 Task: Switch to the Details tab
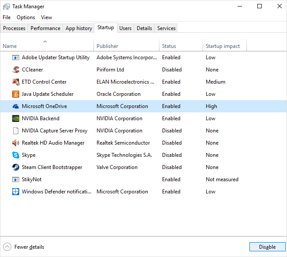coord(144,28)
